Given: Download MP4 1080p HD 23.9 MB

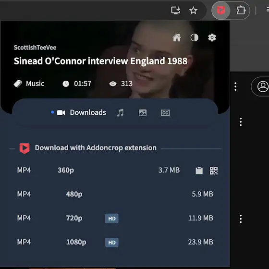Looking at the screenshot, I should (115, 242).
